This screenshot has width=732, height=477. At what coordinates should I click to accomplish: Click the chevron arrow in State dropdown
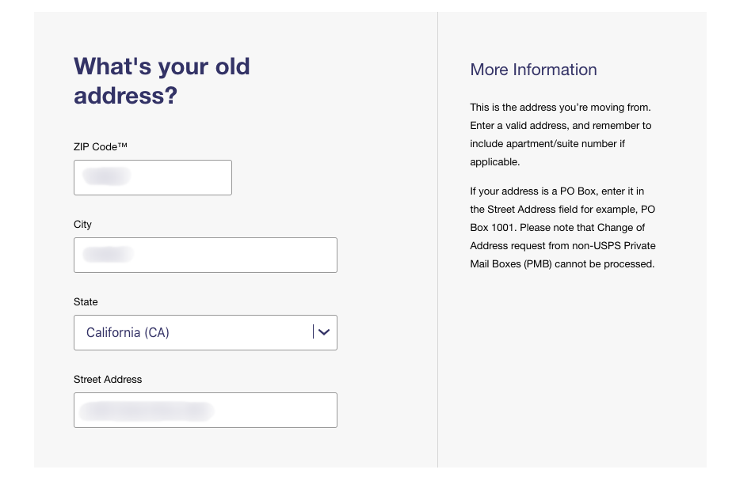point(324,332)
